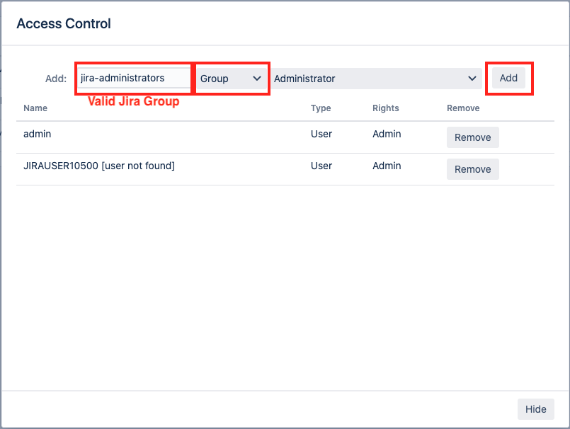Click Admin rights in the JIRAUSER10500 row
Screen dimensions: 570x429
tap(387, 166)
